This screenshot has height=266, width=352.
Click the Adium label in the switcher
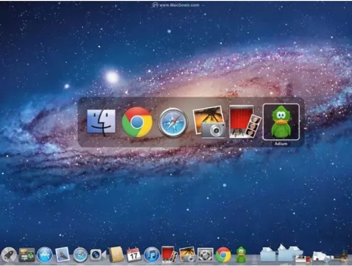pos(281,144)
